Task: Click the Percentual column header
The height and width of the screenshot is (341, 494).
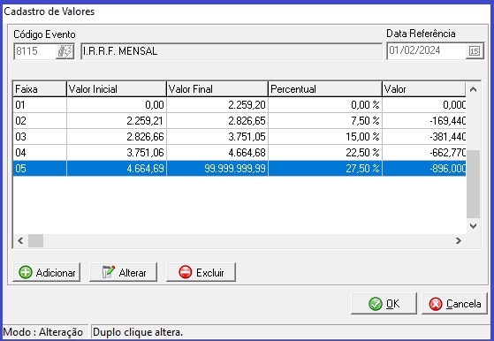Action: point(325,89)
